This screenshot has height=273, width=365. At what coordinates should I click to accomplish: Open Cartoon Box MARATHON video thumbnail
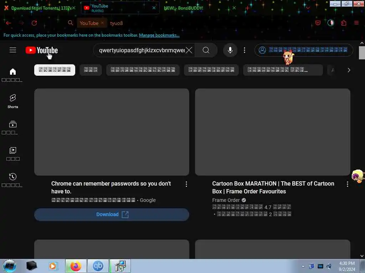273,132
